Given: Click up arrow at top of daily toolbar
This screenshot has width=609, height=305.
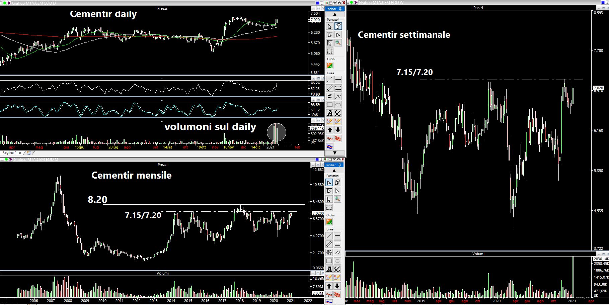Looking at the screenshot, I should pos(334,14).
